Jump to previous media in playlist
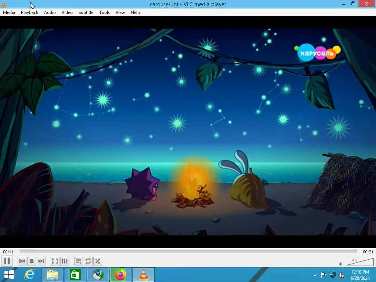This screenshot has height=282, width=376. click(22, 261)
